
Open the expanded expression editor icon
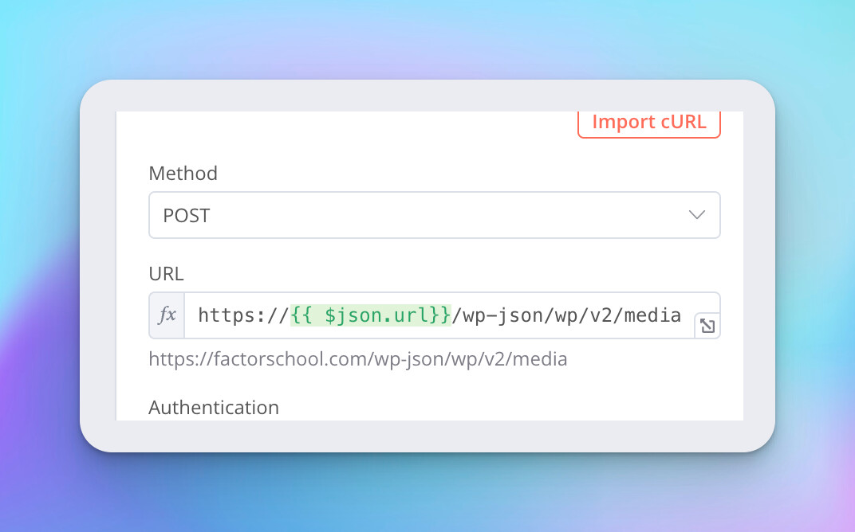pos(707,325)
